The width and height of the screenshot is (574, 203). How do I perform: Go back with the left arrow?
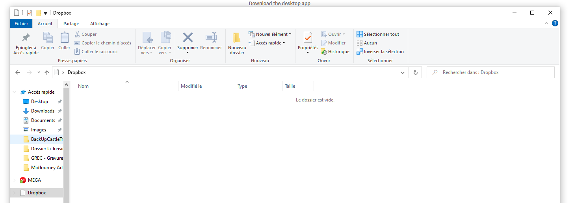pyautogui.click(x=18, y=72)
